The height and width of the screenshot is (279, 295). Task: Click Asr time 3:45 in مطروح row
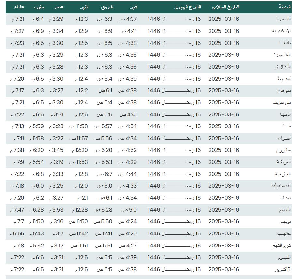(56, 150)
